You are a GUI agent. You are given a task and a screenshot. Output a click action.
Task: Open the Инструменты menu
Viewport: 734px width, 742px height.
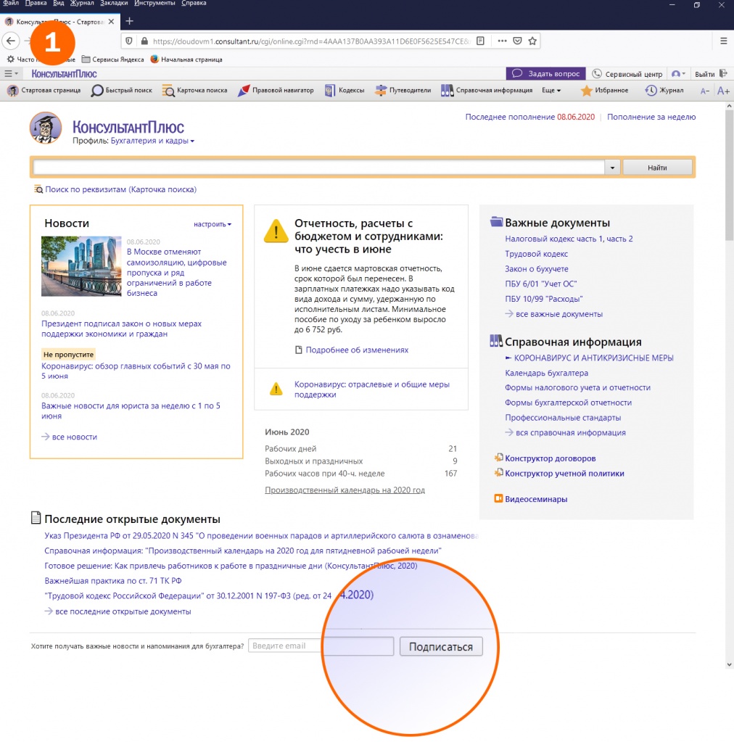click(x=155, y=4)
